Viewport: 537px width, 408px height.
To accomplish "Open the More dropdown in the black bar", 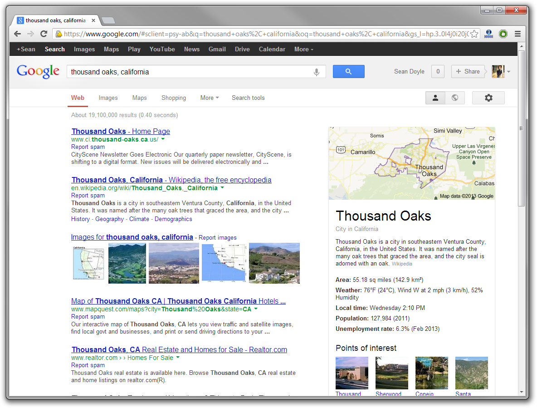I will coord(303,49).
